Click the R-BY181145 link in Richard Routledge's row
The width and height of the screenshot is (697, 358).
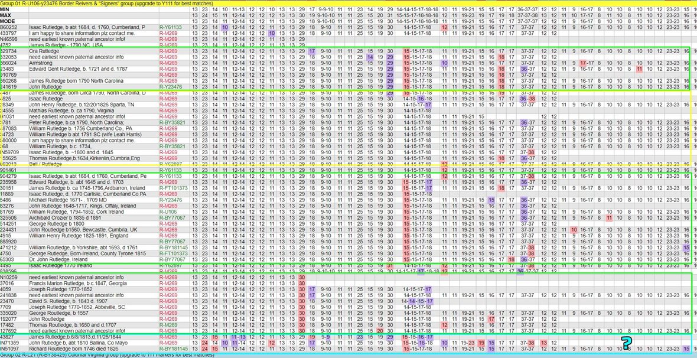click(174, 349)
